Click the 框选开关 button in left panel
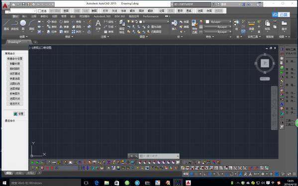Screen dimensions: 298x186 [14, 104]
